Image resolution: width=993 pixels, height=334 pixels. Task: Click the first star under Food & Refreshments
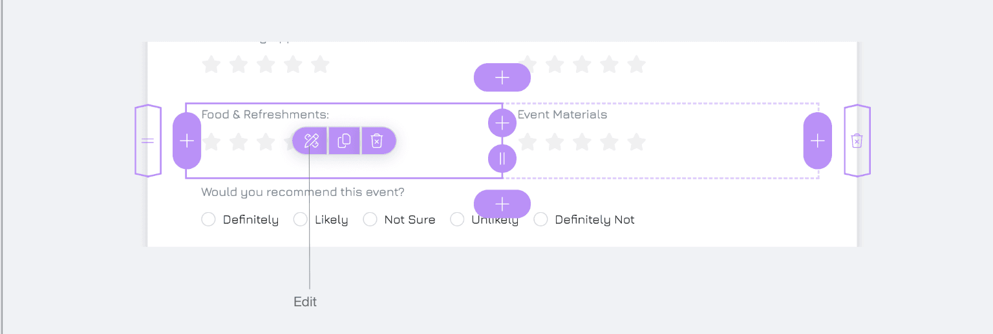(211, 141)
